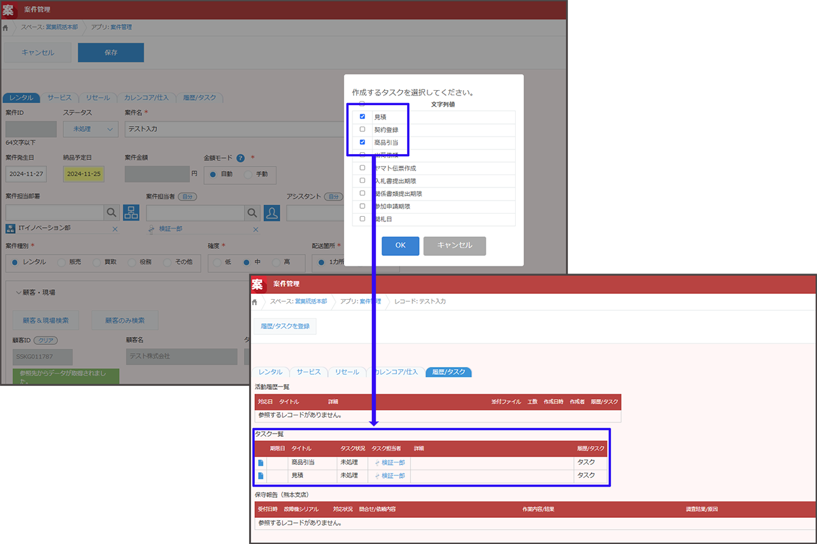This screenshot has height=544, width=817.
Task: Switch to the 履歴/タスク tab in lower window
Action: (x=448, y=372)
